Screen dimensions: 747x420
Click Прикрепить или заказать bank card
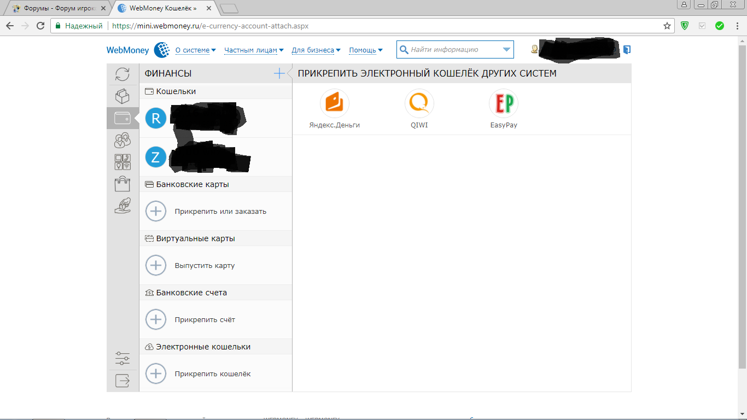(x=220, y=211)
